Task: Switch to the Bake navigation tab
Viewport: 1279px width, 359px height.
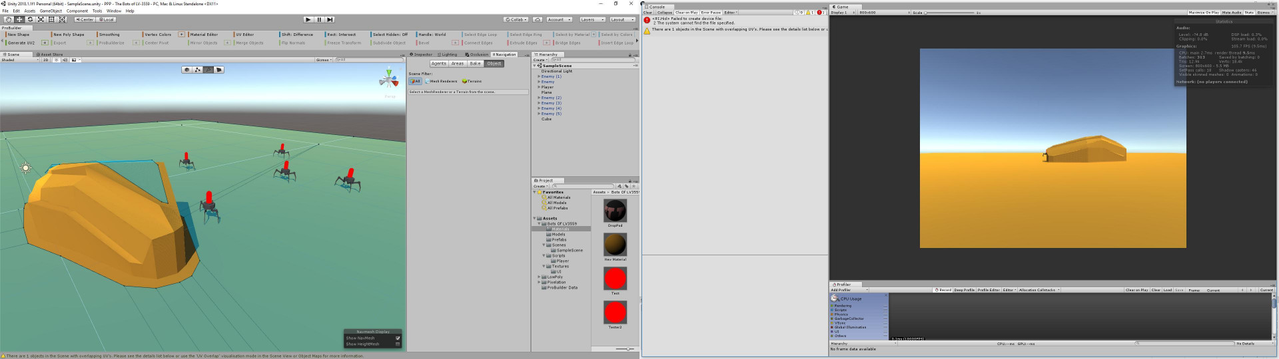Action: tap(475, 64)
